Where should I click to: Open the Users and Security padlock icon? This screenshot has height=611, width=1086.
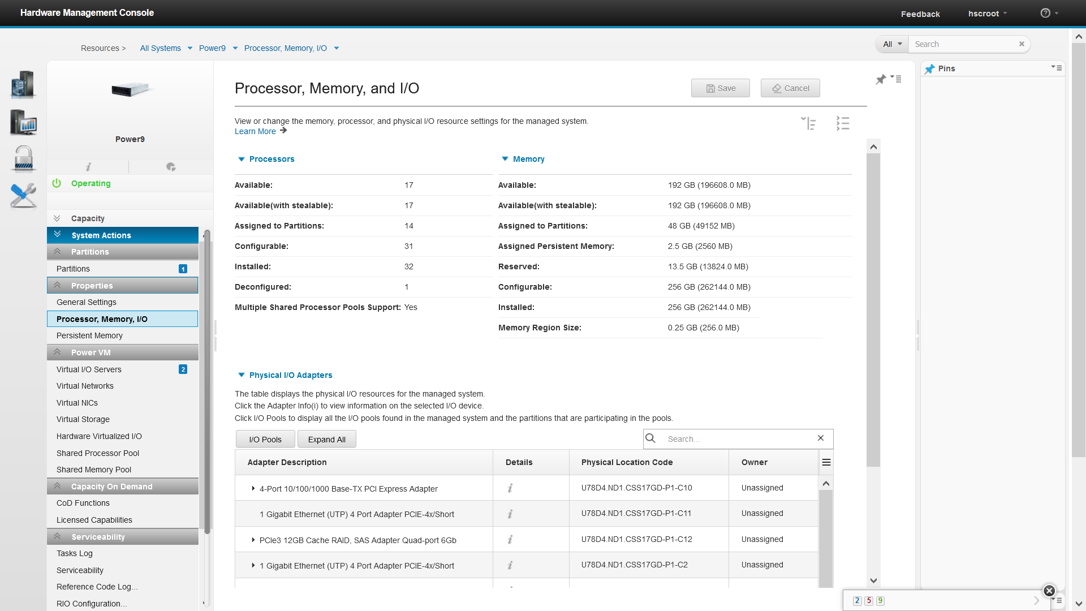pyautogui.click(x=23, y=158)
